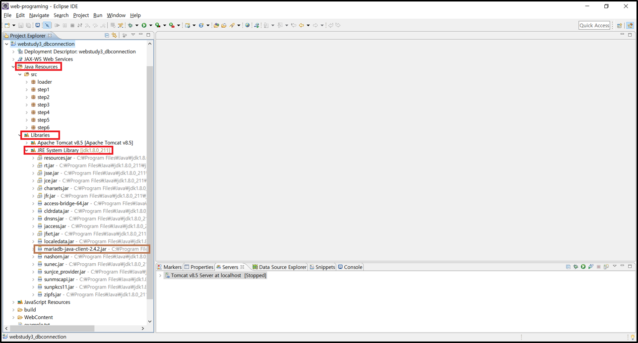The image size is (638, 343).
Task: Click the Forward navigation arrow
Action: (x=315, y=25)
